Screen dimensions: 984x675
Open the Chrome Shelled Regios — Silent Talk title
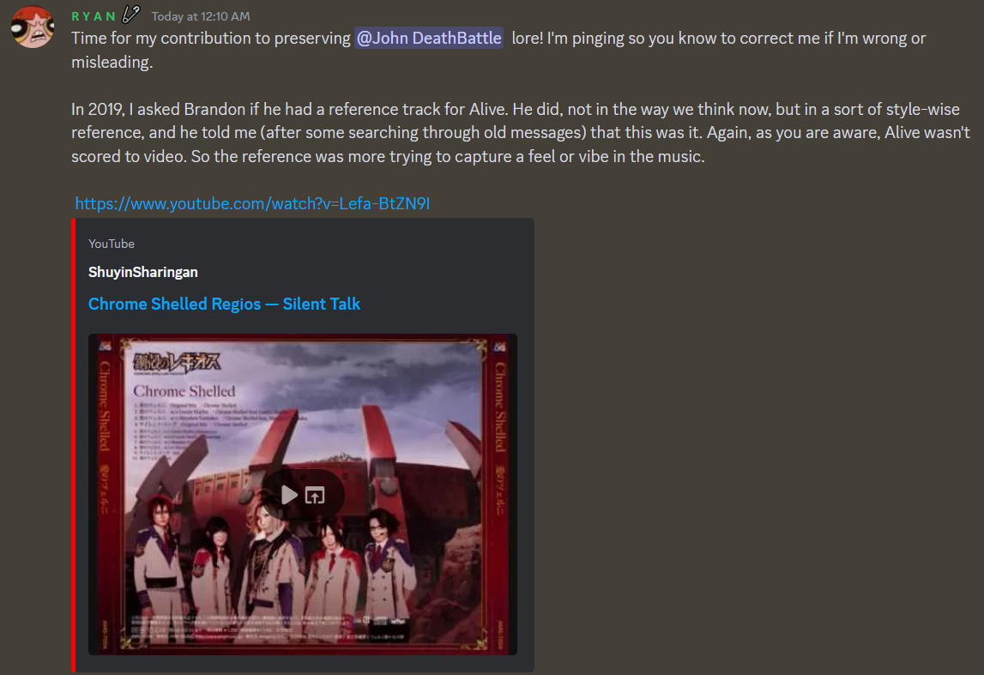click(x=224, y=304)
